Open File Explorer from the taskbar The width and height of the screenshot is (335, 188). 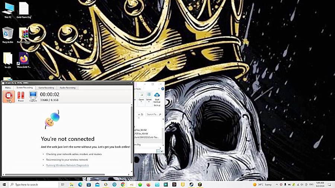[x=71, y=185]
